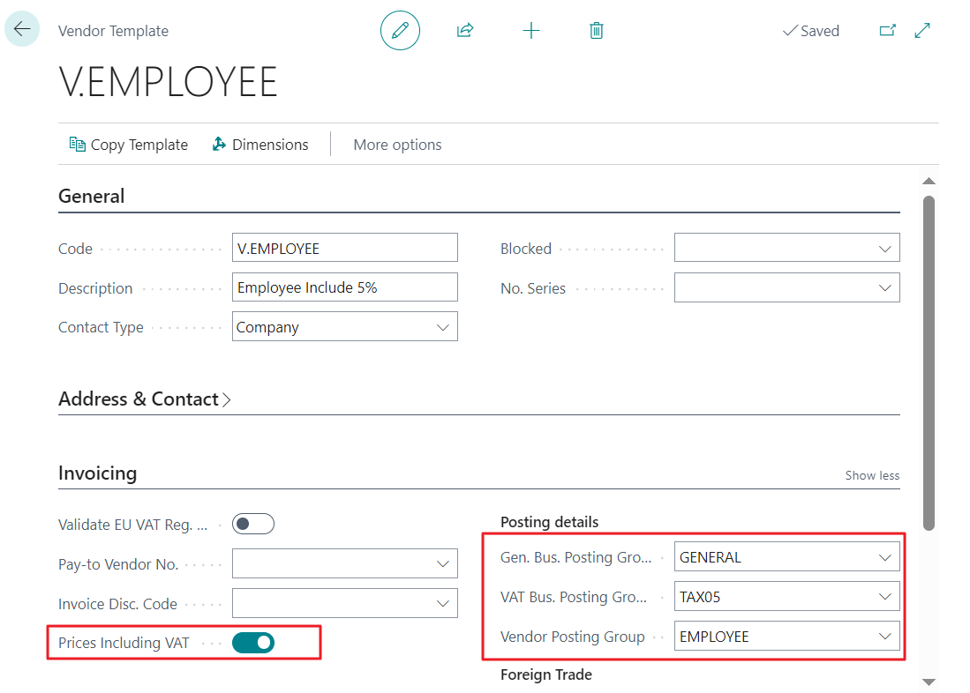970x693 pixels.
Task: Delete template using trash icon
Action: pos(597,30)
